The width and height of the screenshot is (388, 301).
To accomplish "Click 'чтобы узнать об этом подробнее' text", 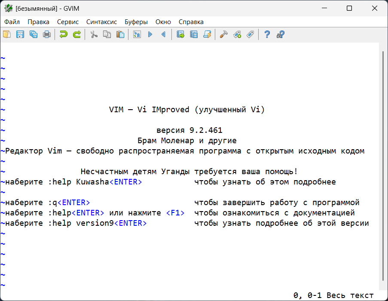I will coord(265,182).
